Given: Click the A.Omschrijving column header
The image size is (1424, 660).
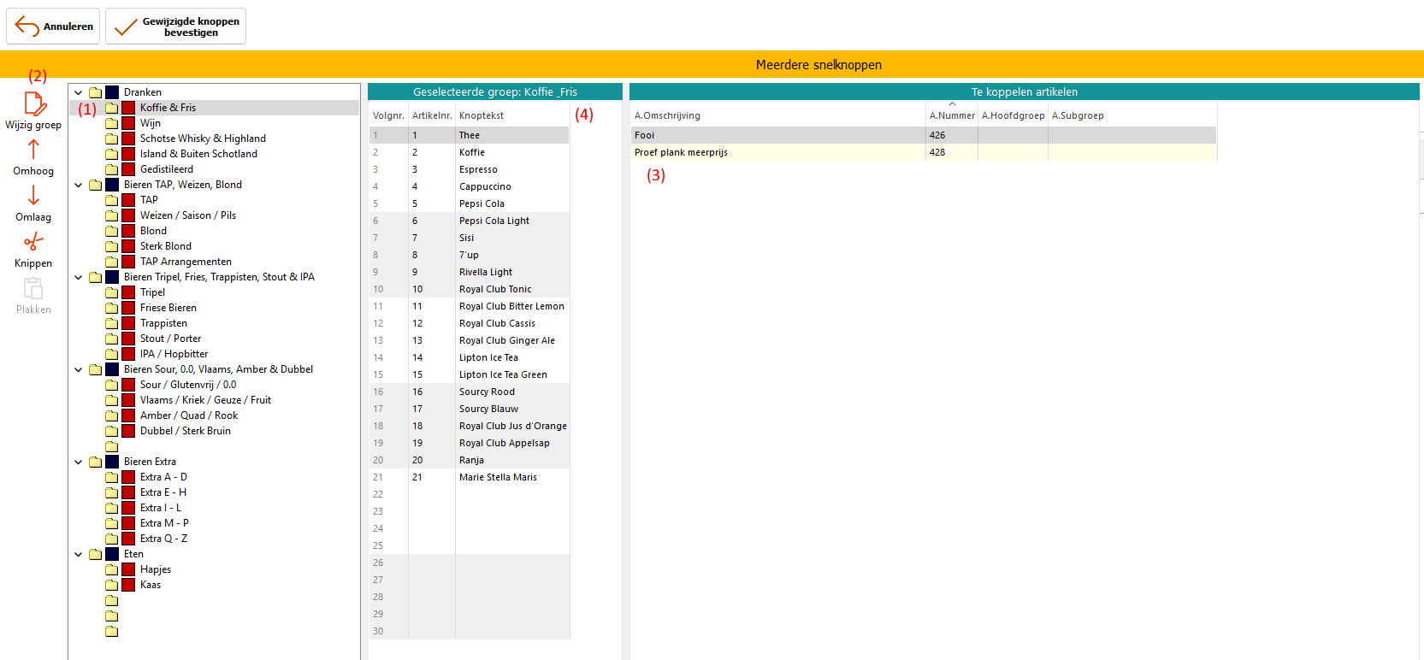Looking at the screenshot, I should point(667,115).
